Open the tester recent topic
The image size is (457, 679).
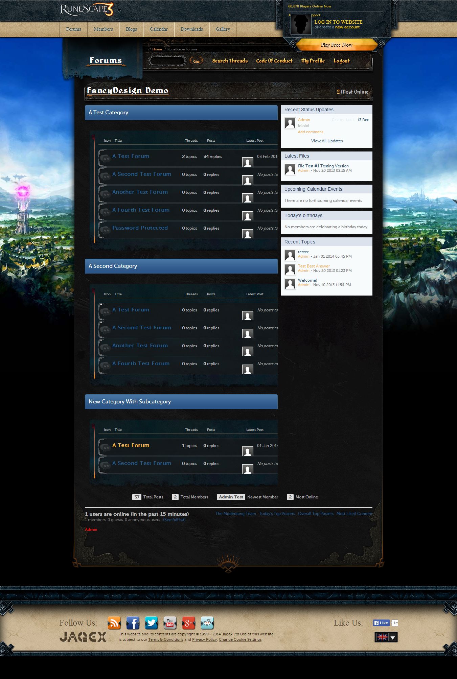[303, 252]
